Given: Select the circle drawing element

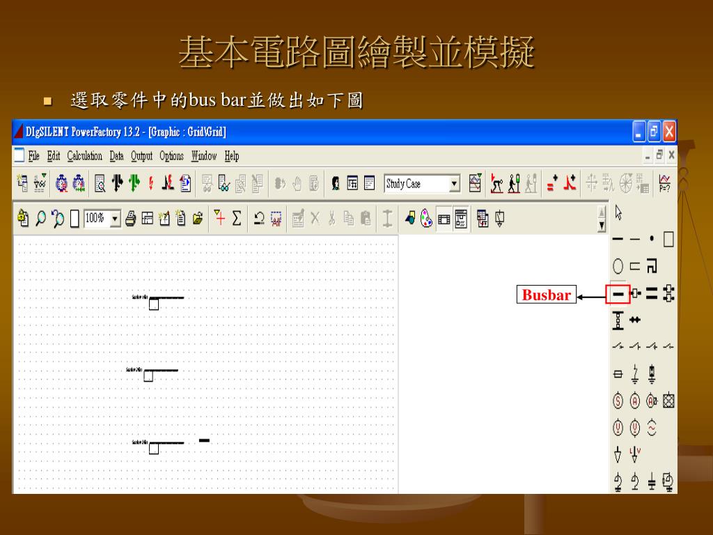Looking at the screenshot, I should 618,267.
